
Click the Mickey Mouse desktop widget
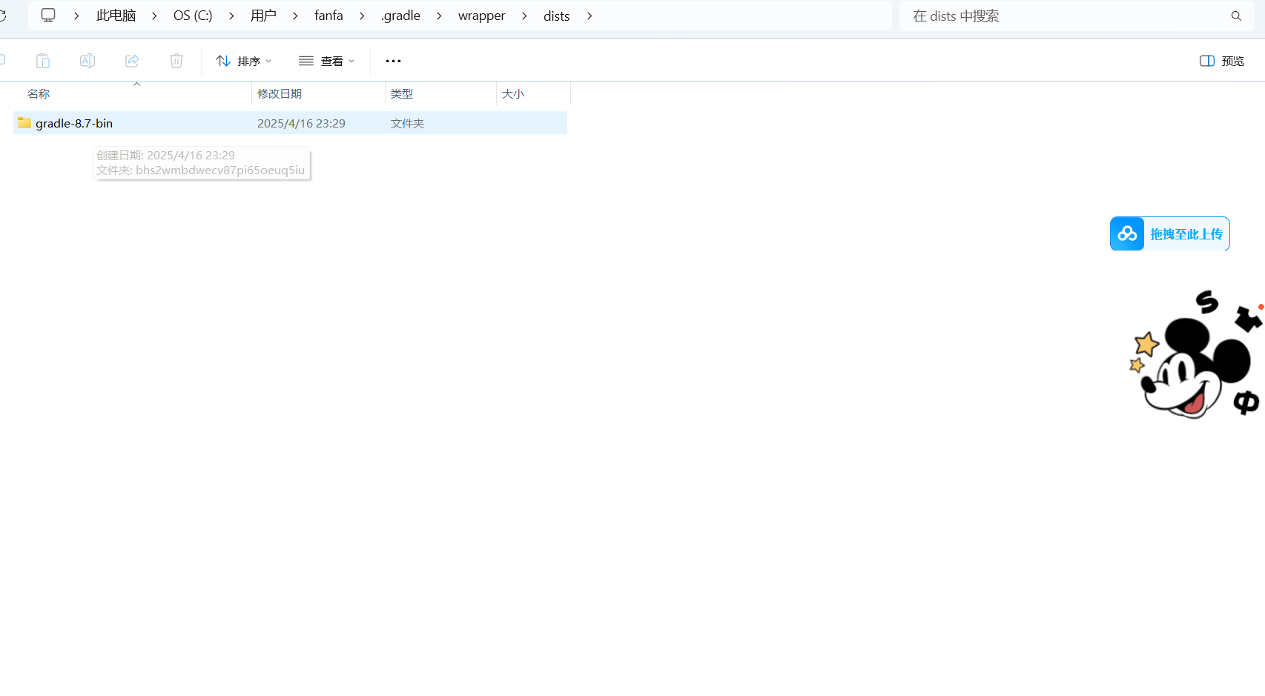tap(1195, 357)
